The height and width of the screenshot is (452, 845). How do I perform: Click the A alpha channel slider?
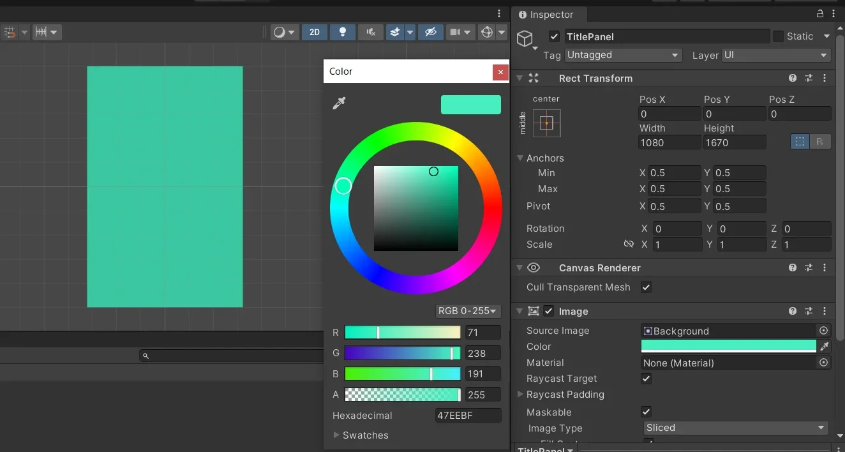click(402, 395)
